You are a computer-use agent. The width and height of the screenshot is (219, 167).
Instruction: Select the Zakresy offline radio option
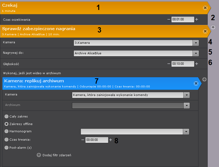[7, 124]
